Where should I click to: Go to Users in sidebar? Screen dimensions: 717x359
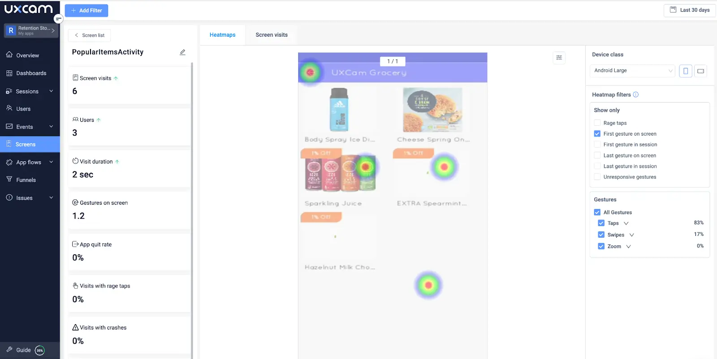click(23, 109)
